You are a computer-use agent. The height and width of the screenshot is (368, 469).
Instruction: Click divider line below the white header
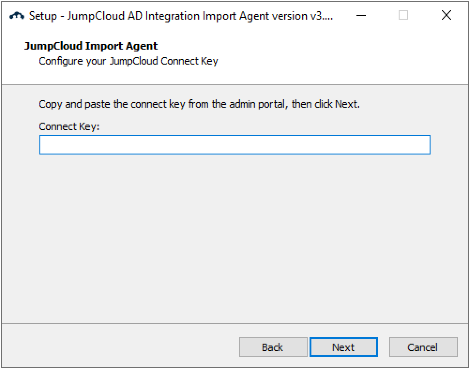coord(234,85)
